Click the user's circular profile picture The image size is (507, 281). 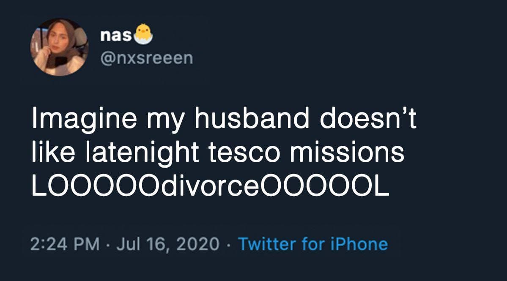(59, 47)
